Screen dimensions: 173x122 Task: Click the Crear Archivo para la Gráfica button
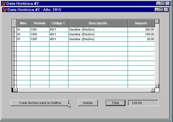40,103
